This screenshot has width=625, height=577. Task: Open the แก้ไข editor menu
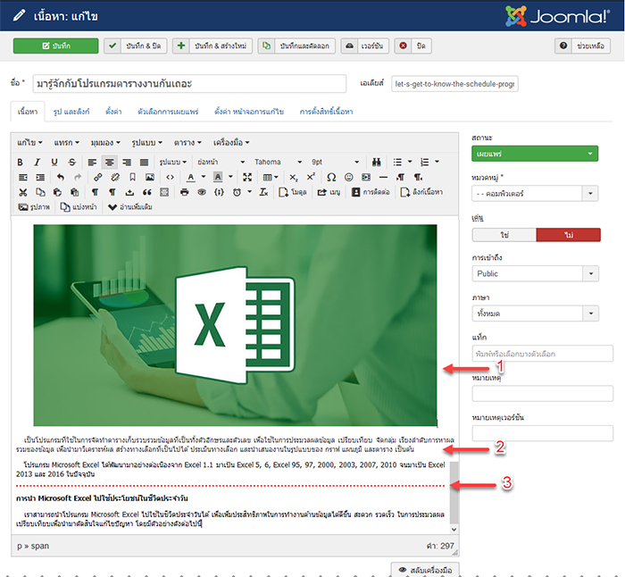pos(29,143)
